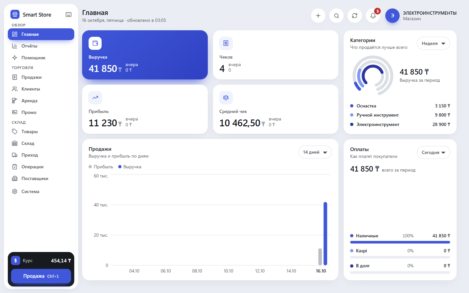Open the Продажи sidebar section
The image size is (469, 293).
pos(41,77)
